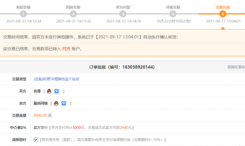Select the step 3 circle marker
The width and height of the screenshot is (245, 146).
[x=123, y=14]
